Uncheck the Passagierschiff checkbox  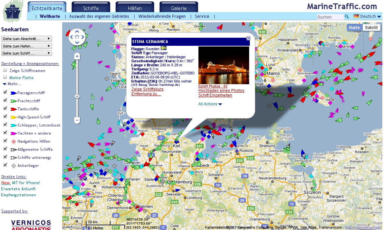click(x=5, y=92)
